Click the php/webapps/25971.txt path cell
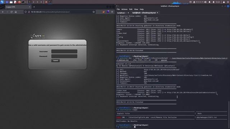The image size is (230, 129). pos(207,118)
